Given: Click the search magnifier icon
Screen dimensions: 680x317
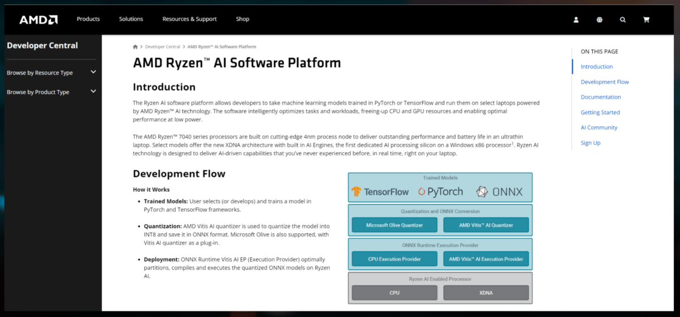Looking at the screenshot, I should pyautogui.click(x=623, y=19).
